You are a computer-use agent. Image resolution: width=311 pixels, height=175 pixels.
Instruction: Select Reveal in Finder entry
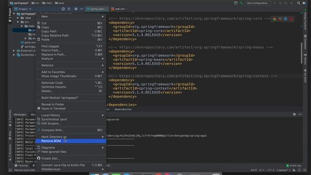71,105
